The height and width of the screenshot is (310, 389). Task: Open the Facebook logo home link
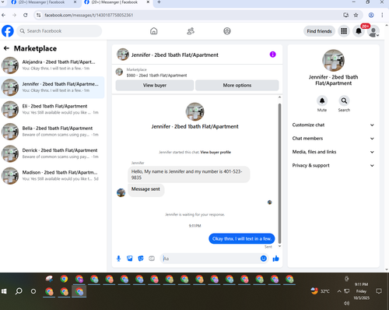[x=8, y=31]
